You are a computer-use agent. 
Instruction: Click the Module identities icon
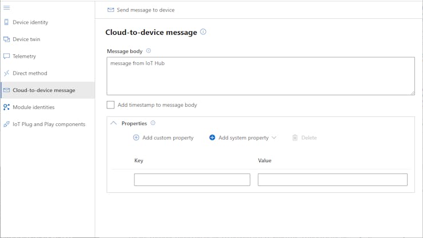[6, 107]
